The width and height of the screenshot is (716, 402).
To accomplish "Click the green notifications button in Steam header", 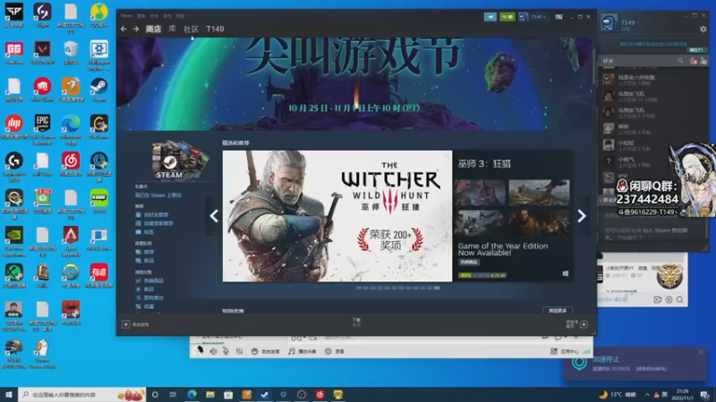I will pos(507,17).
